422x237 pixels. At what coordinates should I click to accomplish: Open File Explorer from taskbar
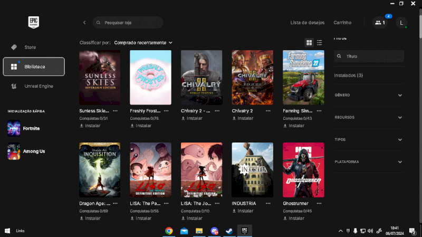pos(199,231)
